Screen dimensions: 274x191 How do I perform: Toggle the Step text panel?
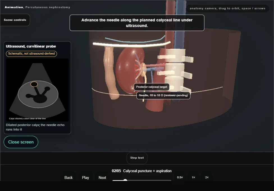coord(137,158)
